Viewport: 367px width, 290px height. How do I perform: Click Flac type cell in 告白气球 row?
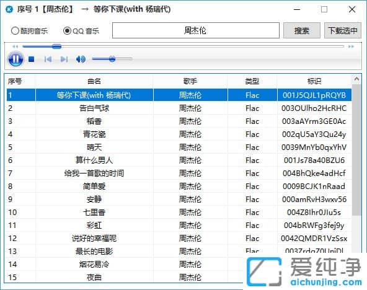pos(252,108)
